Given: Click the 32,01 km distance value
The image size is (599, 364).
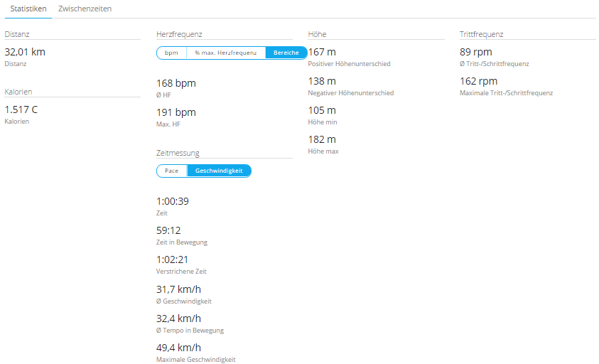Looking at the screenshot, I should pyautogui.click(x=25, y=52).
